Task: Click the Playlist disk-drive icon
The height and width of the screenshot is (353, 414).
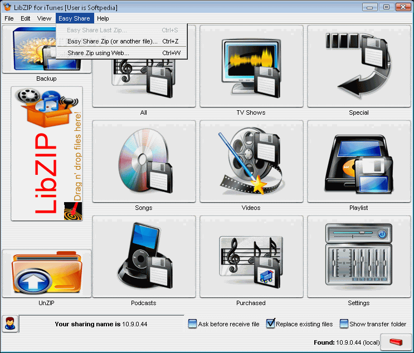Action: pyautogui.click(x=359, y=161)
